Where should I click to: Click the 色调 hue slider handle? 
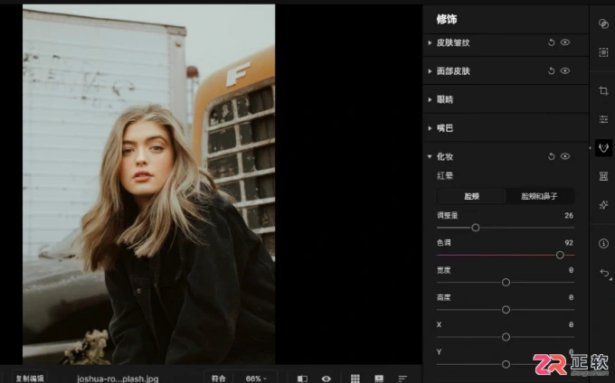[560, 255]
